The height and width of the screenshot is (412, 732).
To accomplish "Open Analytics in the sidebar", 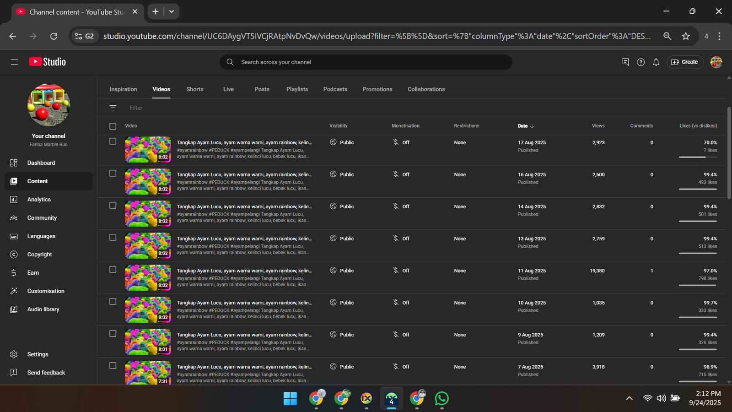I will tap(39, 200).
